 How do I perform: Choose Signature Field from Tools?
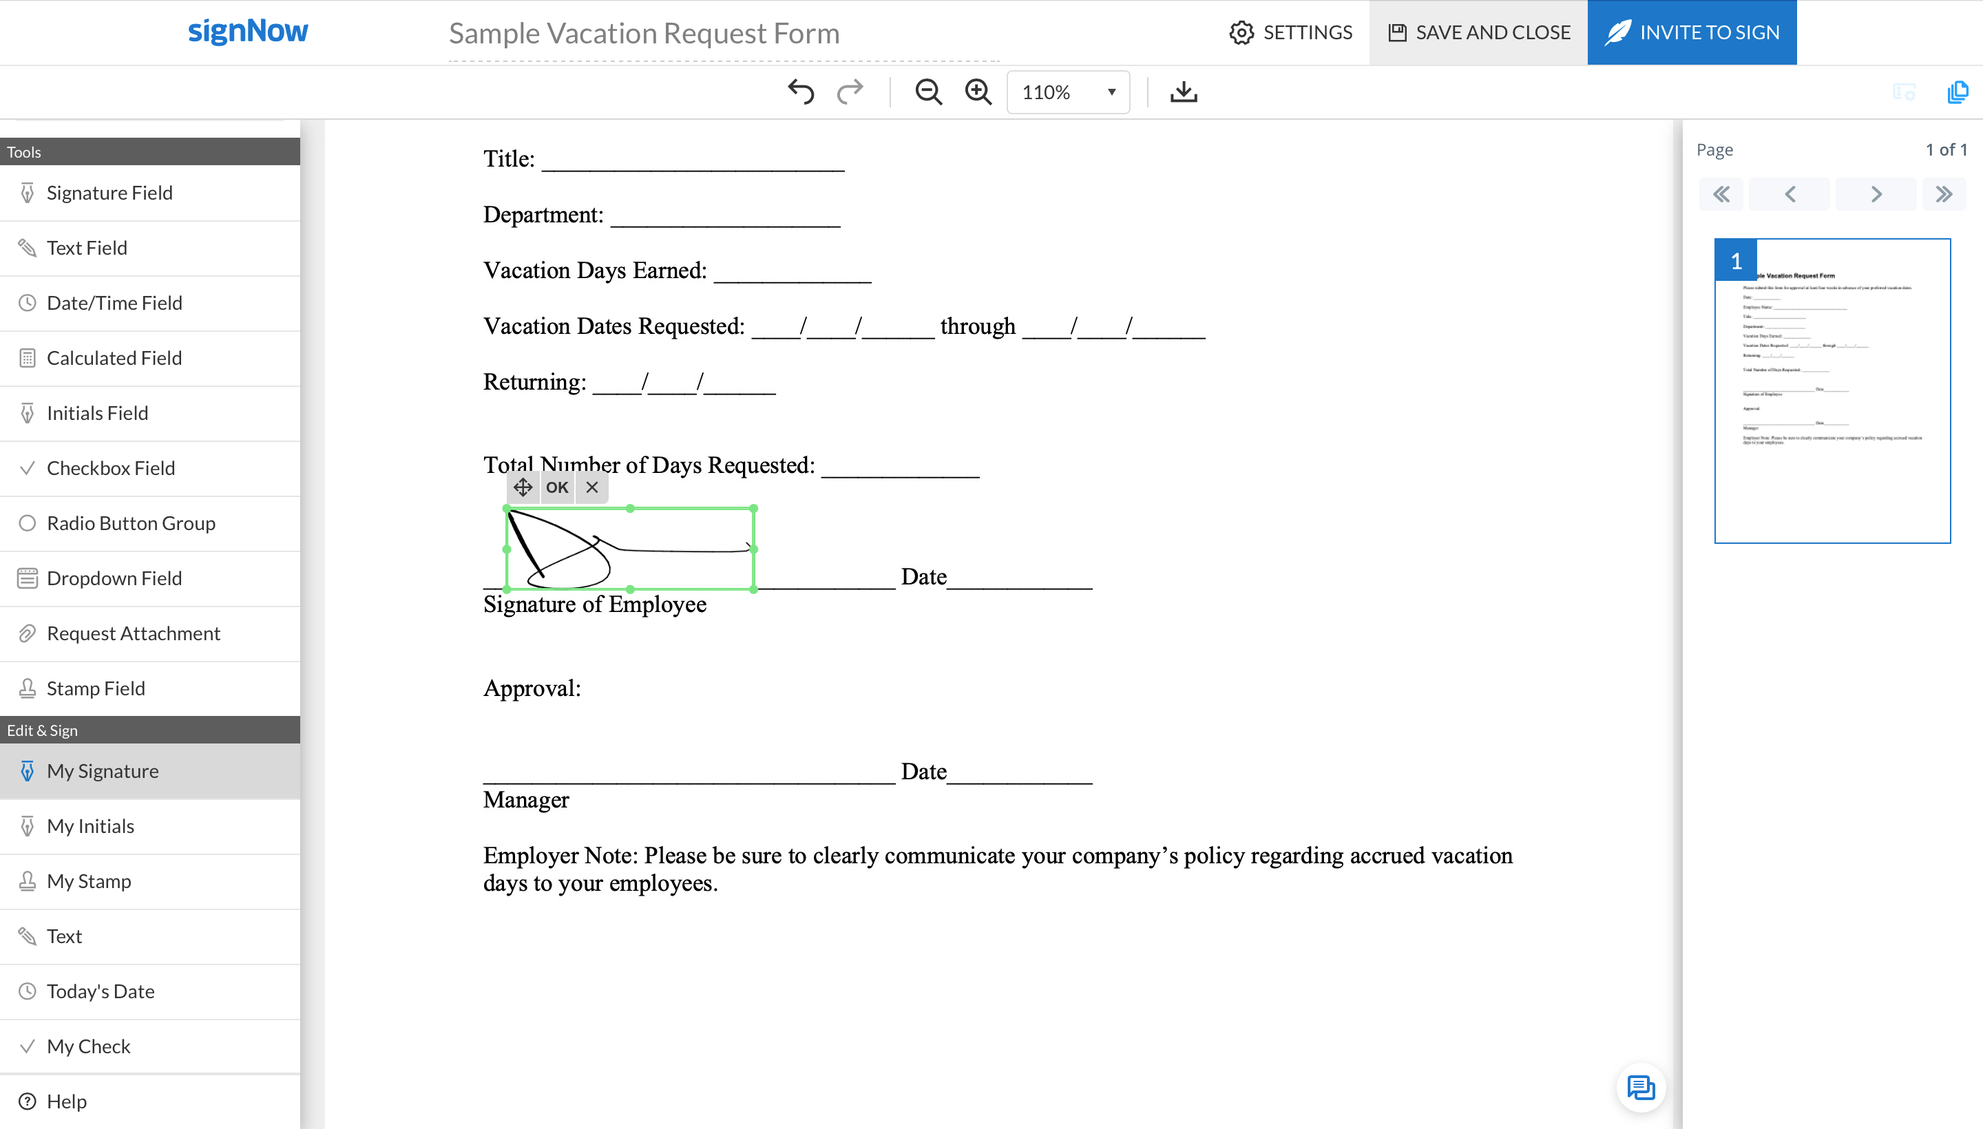click(109, 192)
